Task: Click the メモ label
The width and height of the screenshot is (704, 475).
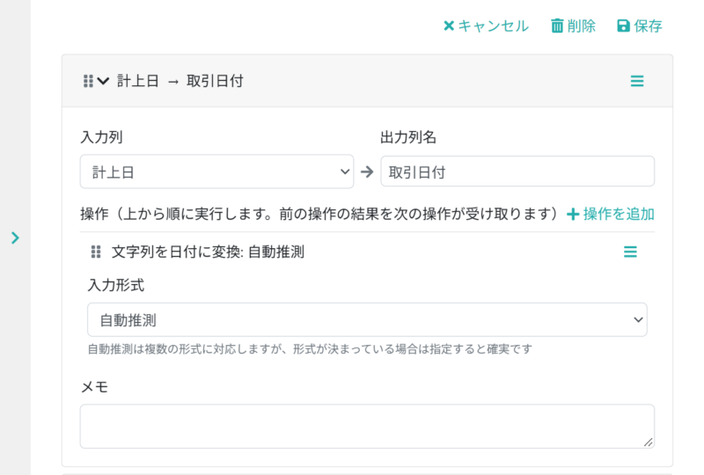Action: coord(95,386)
